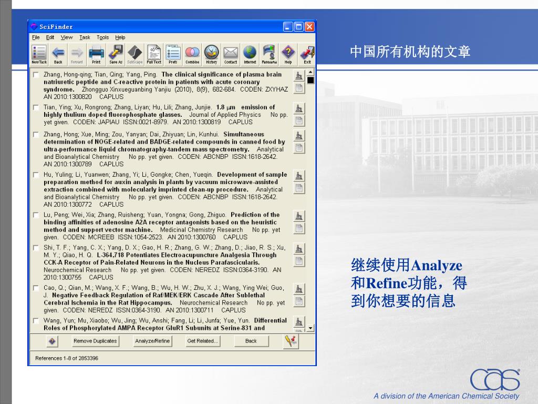This screenshot has width=538, height=404.
Task: Click microscope icon for Shi T. F. reference
Action: [x=299, y=249]
